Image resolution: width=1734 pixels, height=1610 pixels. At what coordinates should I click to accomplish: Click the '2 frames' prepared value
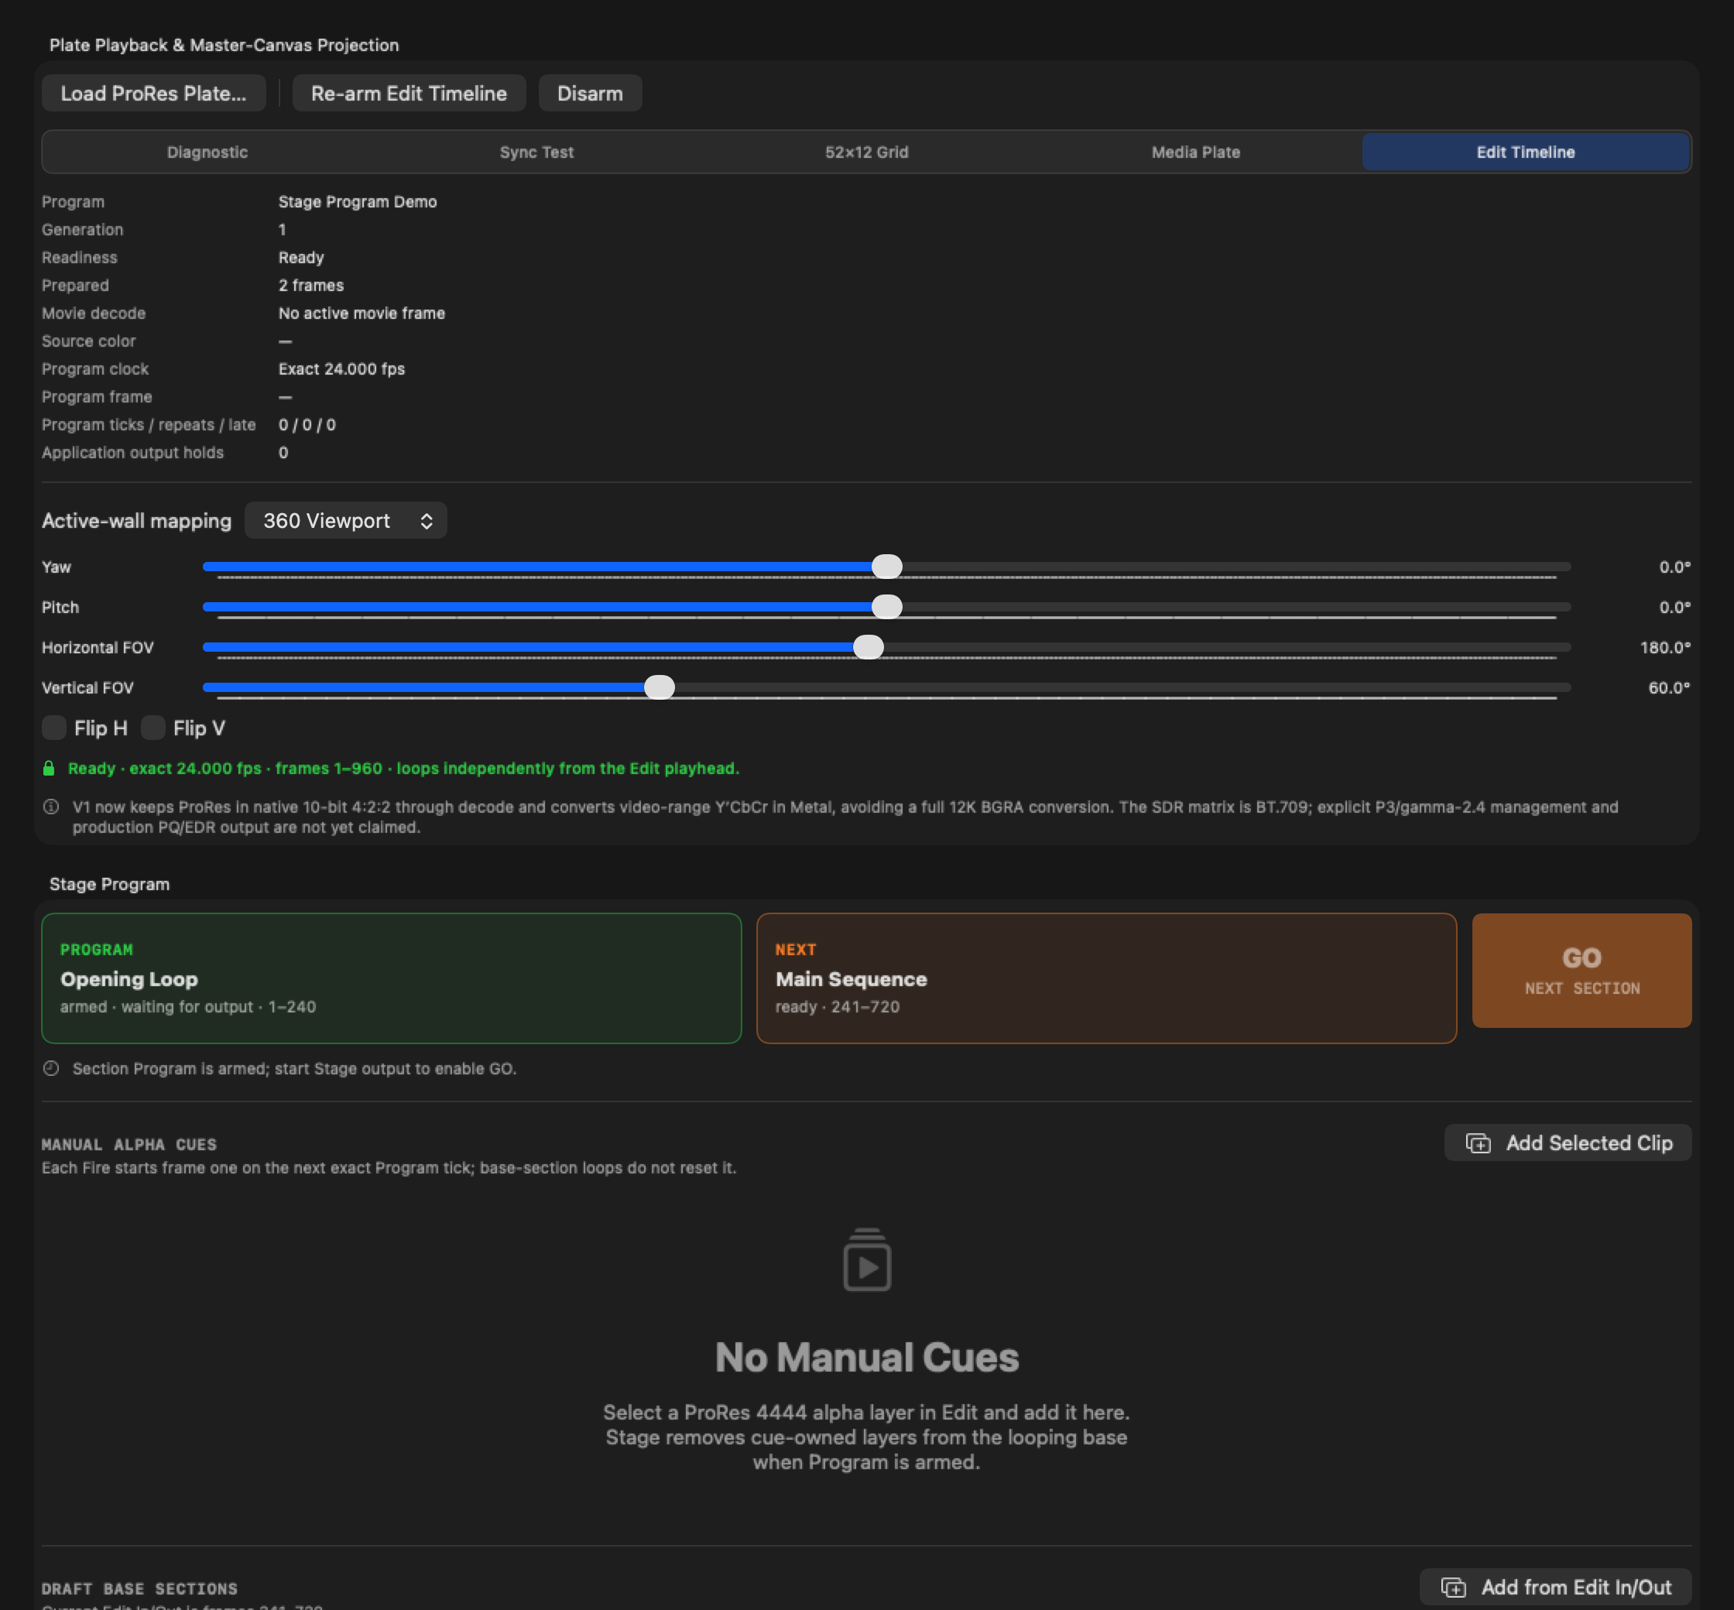click(311, 285)
